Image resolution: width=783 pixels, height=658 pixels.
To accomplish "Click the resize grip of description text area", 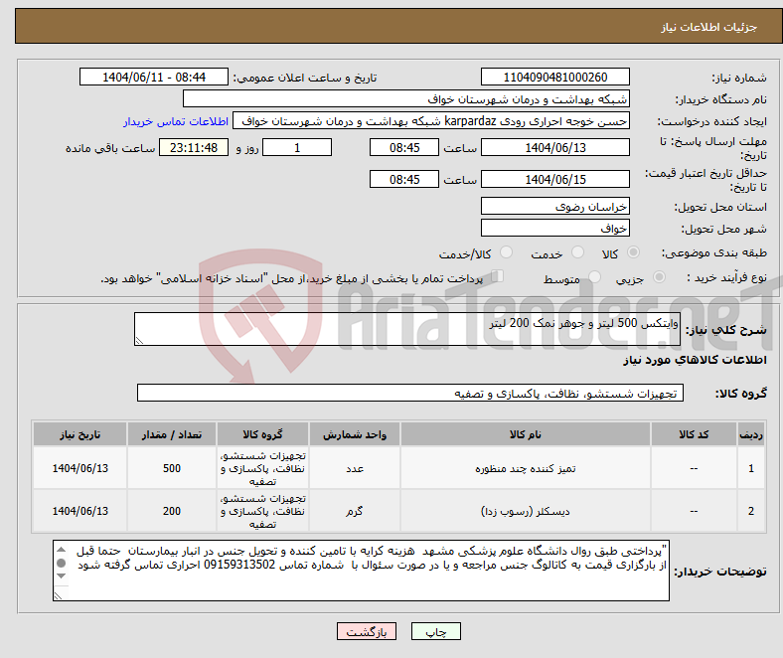I will (x=139, y=340).
